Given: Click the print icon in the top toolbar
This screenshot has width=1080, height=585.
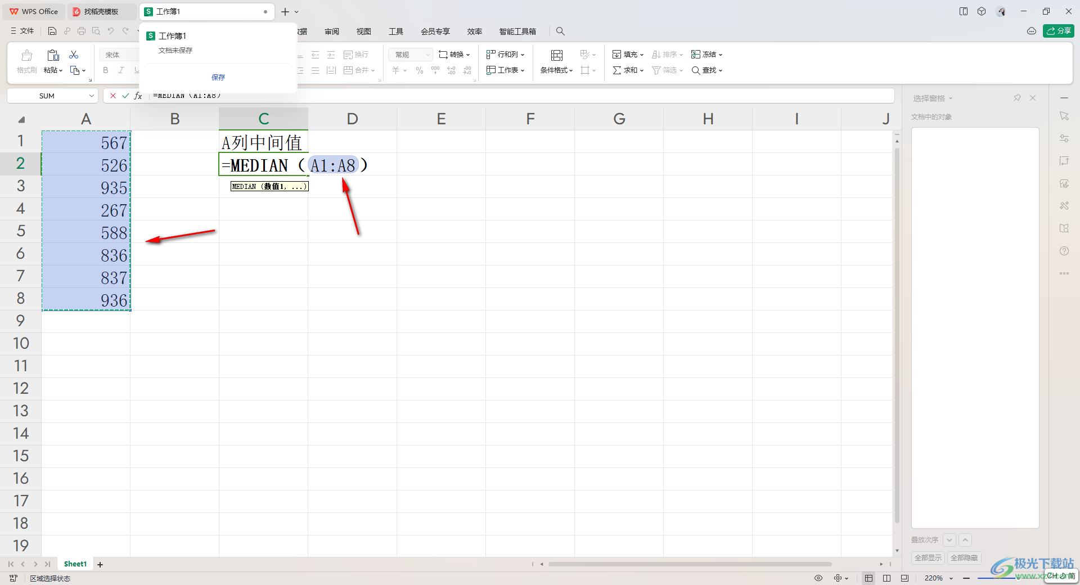Looking at the screenshot, I should [x=82, y=31].
